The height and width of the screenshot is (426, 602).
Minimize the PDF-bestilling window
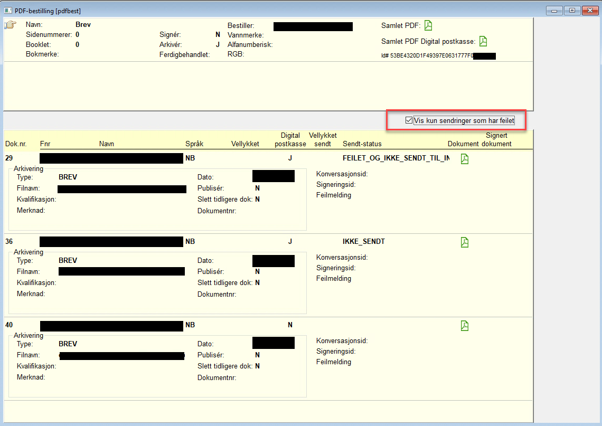click(x=554, y=11)
